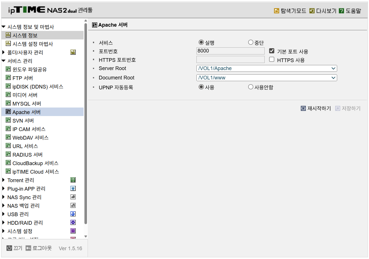
Task: Click the Torrent 관리 green icon
Action: click(73, 180)
